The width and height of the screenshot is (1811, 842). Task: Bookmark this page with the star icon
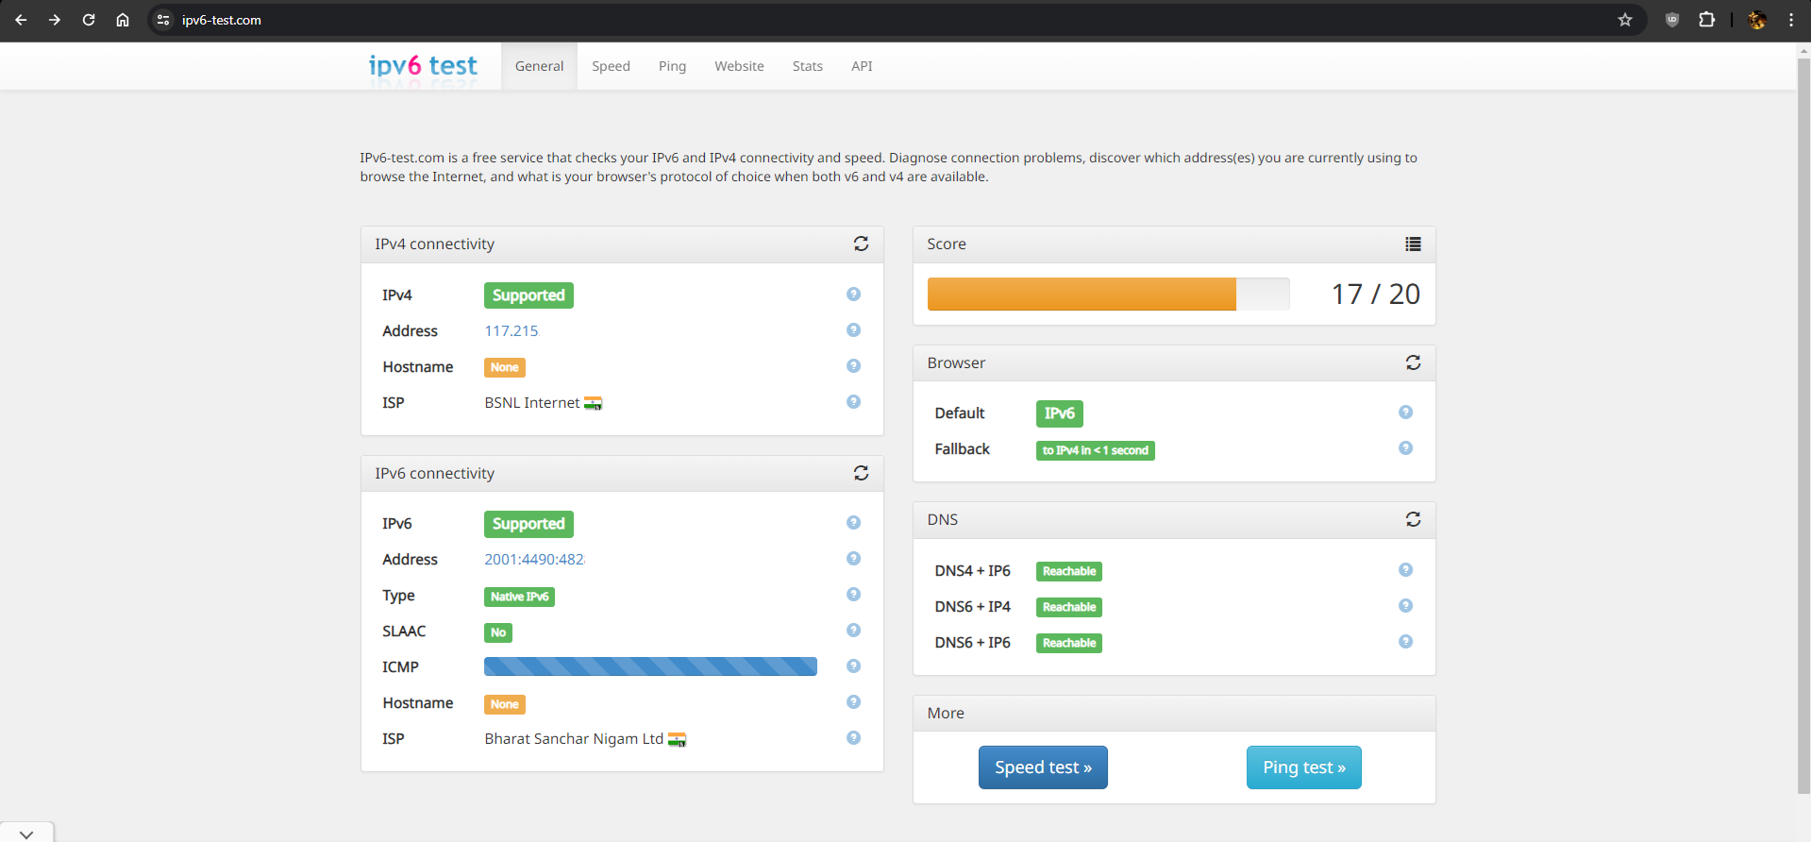click(x=1625, y=20)
